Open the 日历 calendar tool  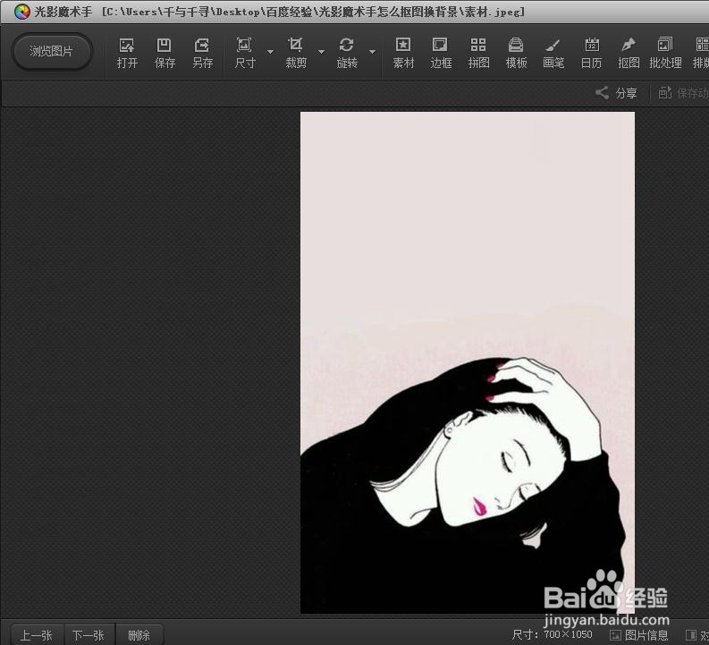pos(592,53)
